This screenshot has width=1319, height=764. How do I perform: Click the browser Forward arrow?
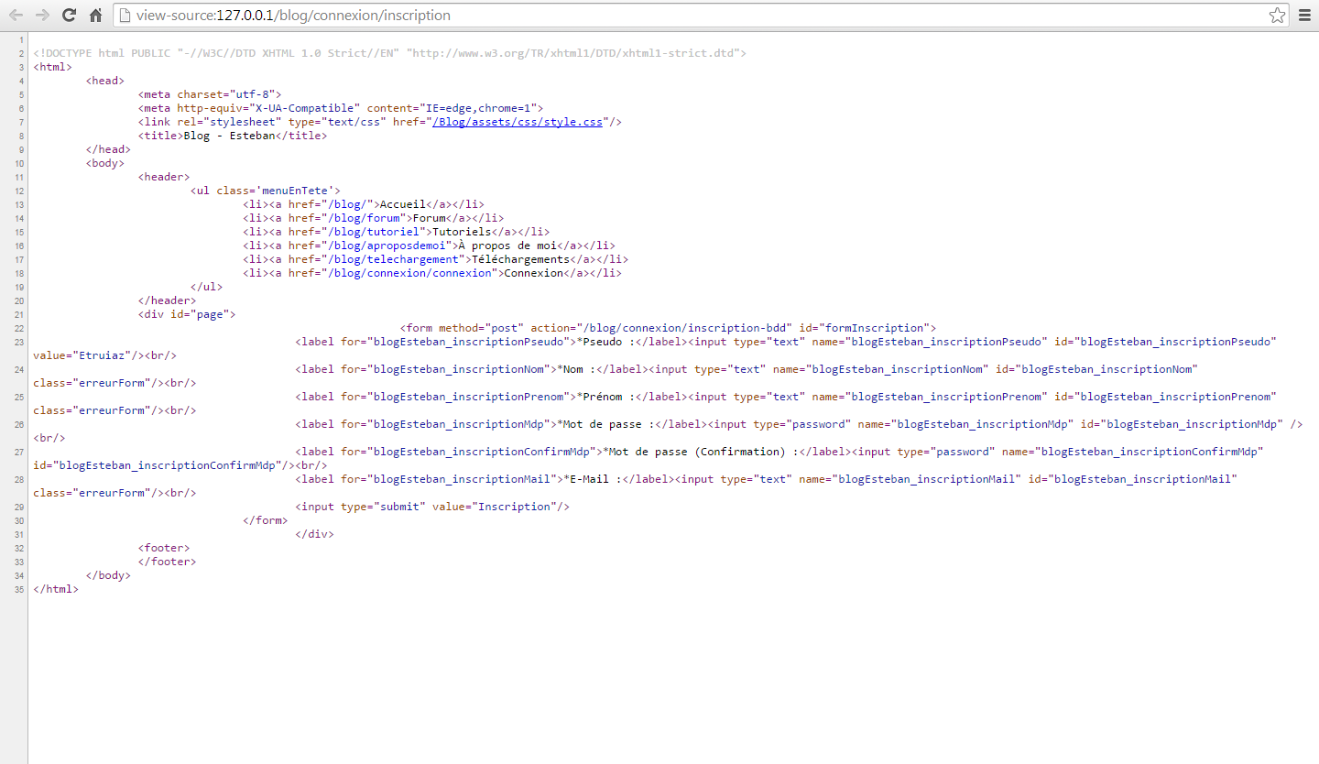pyautogui.click(x=42, y=16)
